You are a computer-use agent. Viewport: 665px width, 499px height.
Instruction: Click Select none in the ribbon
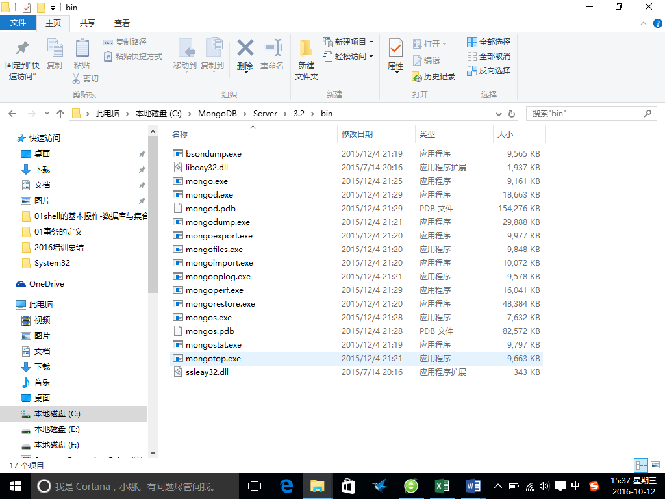tap(488, 56)
